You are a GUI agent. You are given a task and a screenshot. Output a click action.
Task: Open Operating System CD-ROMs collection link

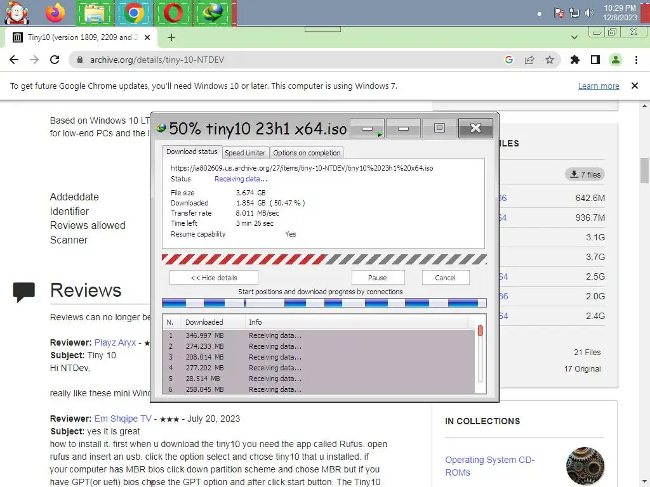489,466
